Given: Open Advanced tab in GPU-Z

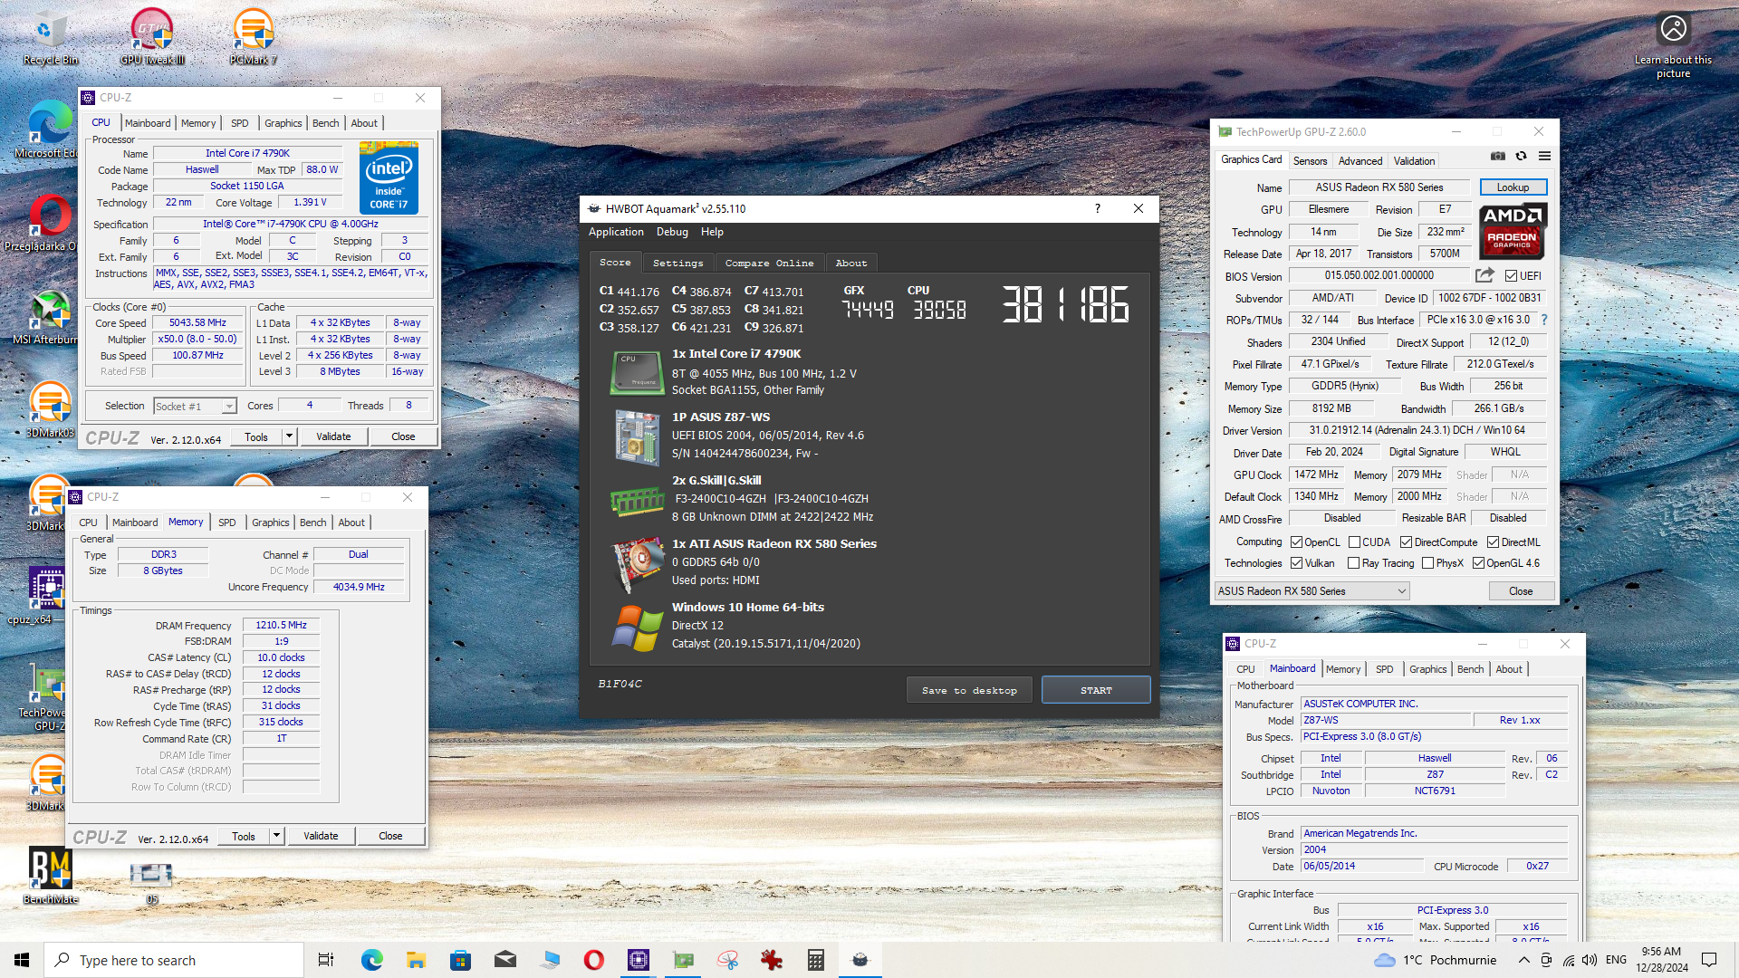Looking at the screenshot, I should [x=1360, y=161].
